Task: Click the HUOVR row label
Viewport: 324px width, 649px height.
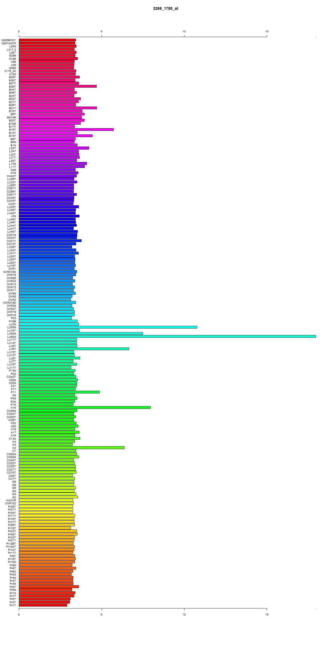Action: [x=11, y=501]
